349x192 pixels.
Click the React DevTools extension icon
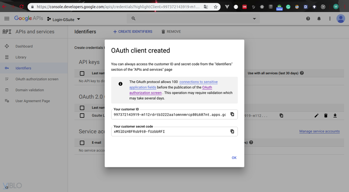262,7
